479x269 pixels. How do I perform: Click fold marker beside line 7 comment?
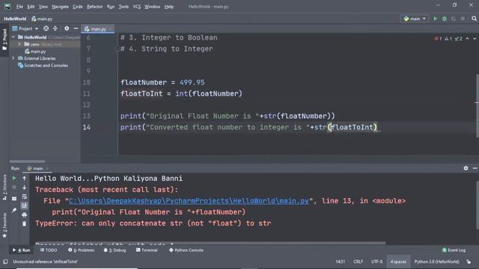coord(118,49)
